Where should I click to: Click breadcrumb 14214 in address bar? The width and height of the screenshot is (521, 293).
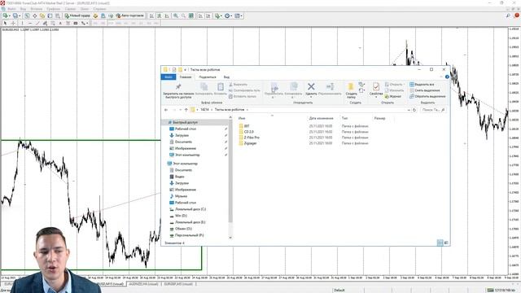click(204, 110)
